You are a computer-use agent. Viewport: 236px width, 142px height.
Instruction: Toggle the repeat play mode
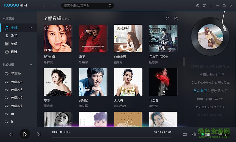pos(185,134)
